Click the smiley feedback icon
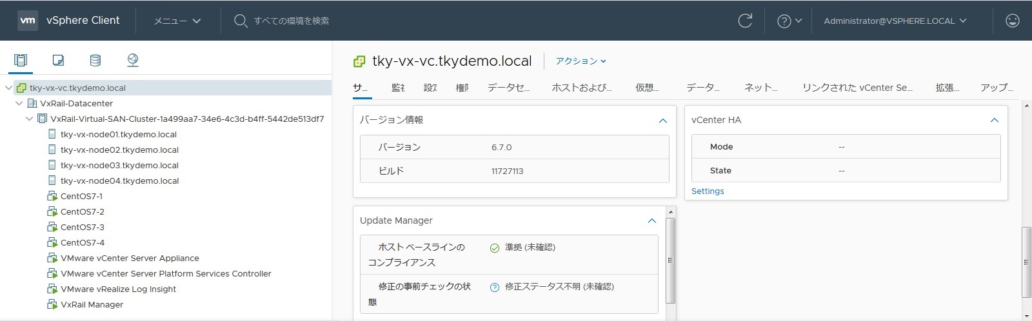This screenshot has width=1032, height=321. 1013,21
